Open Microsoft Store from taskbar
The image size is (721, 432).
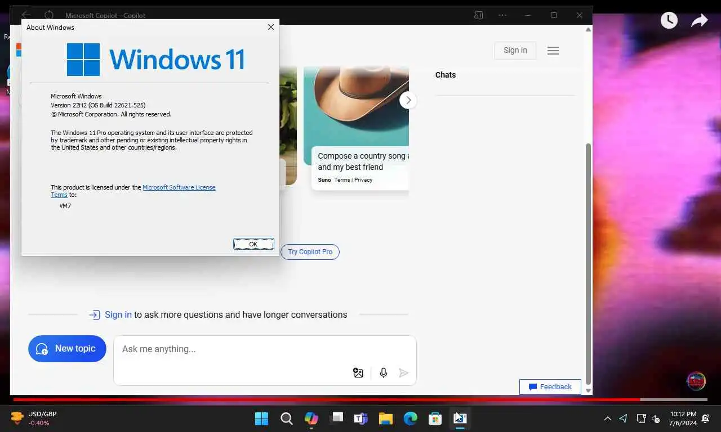pyautogui.click(x=435, y=418)
